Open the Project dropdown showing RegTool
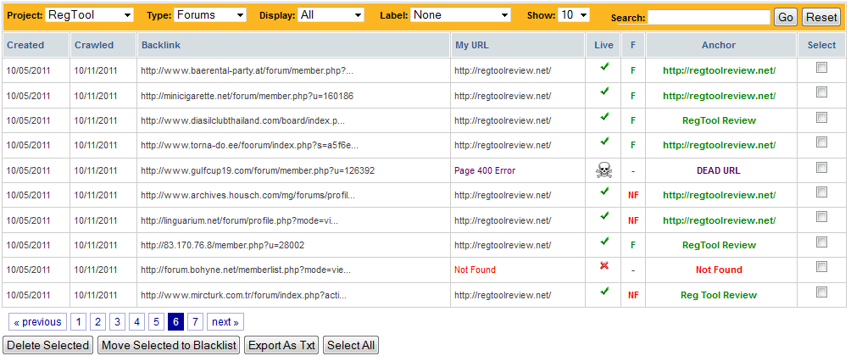Image resolution: width=851 pixels, height=356 pixels. (90, 15)
